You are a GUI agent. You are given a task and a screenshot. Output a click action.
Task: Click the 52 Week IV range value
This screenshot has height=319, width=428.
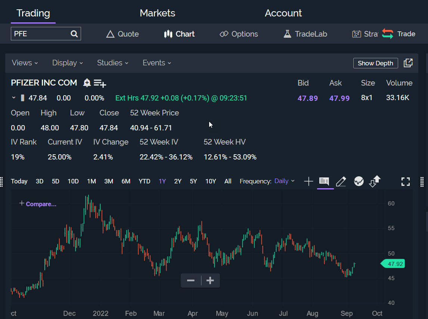[166, 157]
